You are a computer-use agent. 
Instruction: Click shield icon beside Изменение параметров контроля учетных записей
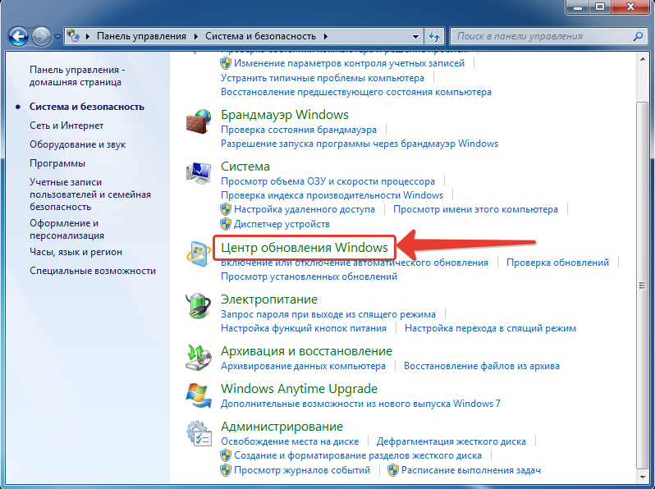(x=226, y=63)
